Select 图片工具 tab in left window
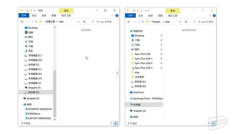 click(66, 16)
